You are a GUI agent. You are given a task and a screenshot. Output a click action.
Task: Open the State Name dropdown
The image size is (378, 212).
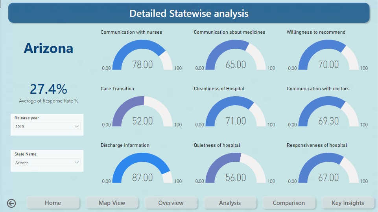tap(47, 163)
